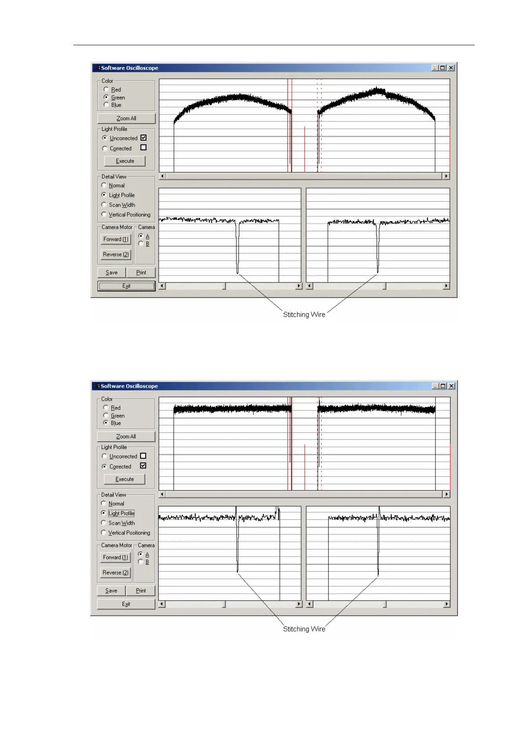Select Red color in upper oscilloscope window
523x740 pixels.
(106, 89)
